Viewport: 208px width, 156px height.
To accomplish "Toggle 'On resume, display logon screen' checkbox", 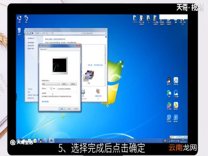I will pyautogui.click(x=58, y=89).
